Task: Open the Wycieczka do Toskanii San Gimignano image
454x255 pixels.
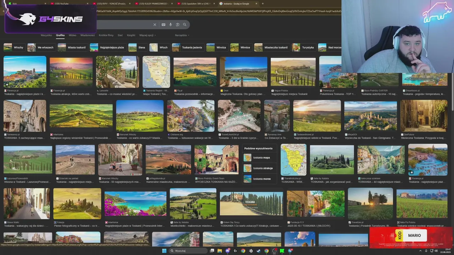Action: [x=371, y=116]
